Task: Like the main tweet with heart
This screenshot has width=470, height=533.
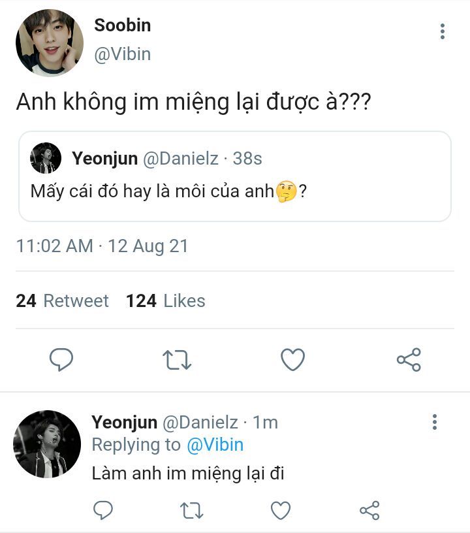Action: (292, 359)
